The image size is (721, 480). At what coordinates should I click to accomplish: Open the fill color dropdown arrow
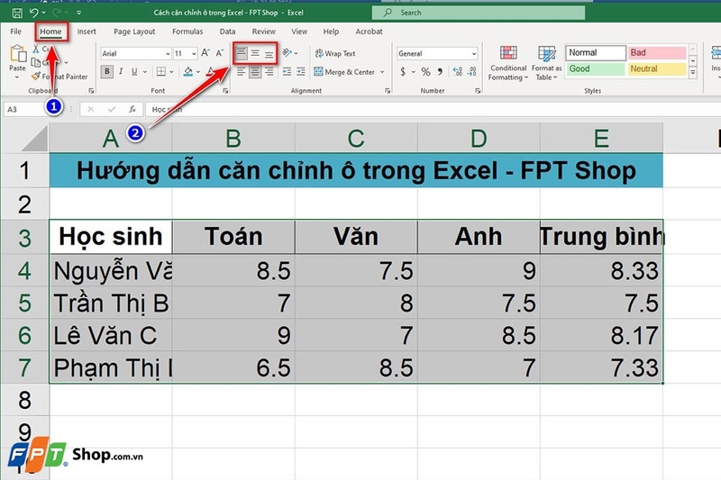click(198, 72)
